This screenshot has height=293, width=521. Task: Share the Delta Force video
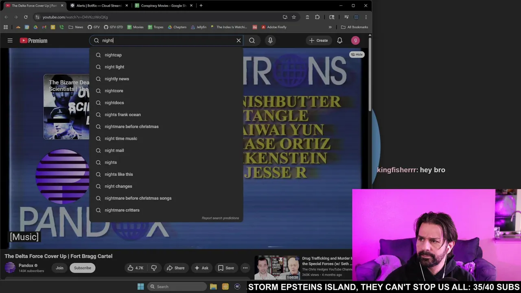tap(175, 268)
